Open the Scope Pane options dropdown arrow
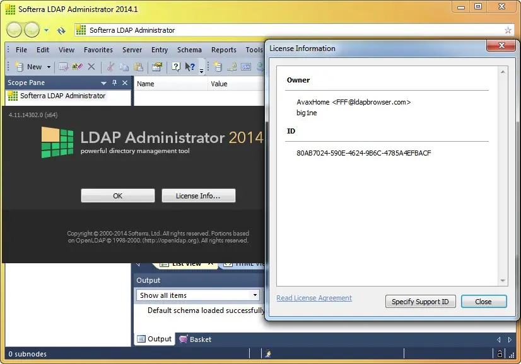This screenshot has width=521, height=364. (x=103, y=83)
